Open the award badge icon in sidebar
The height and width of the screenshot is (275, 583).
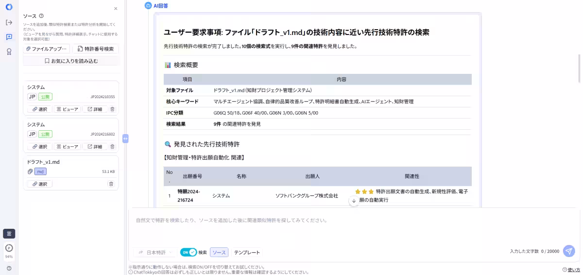[x=9, y=52]
